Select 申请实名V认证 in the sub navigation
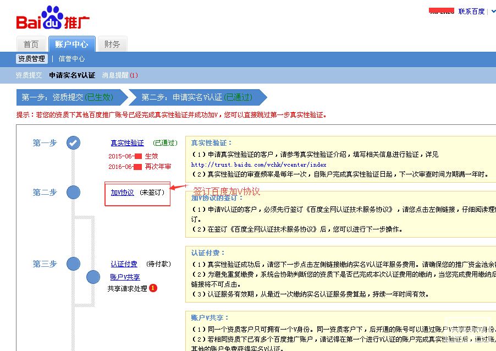Screen dimensions: 496x351 [72, 75]
